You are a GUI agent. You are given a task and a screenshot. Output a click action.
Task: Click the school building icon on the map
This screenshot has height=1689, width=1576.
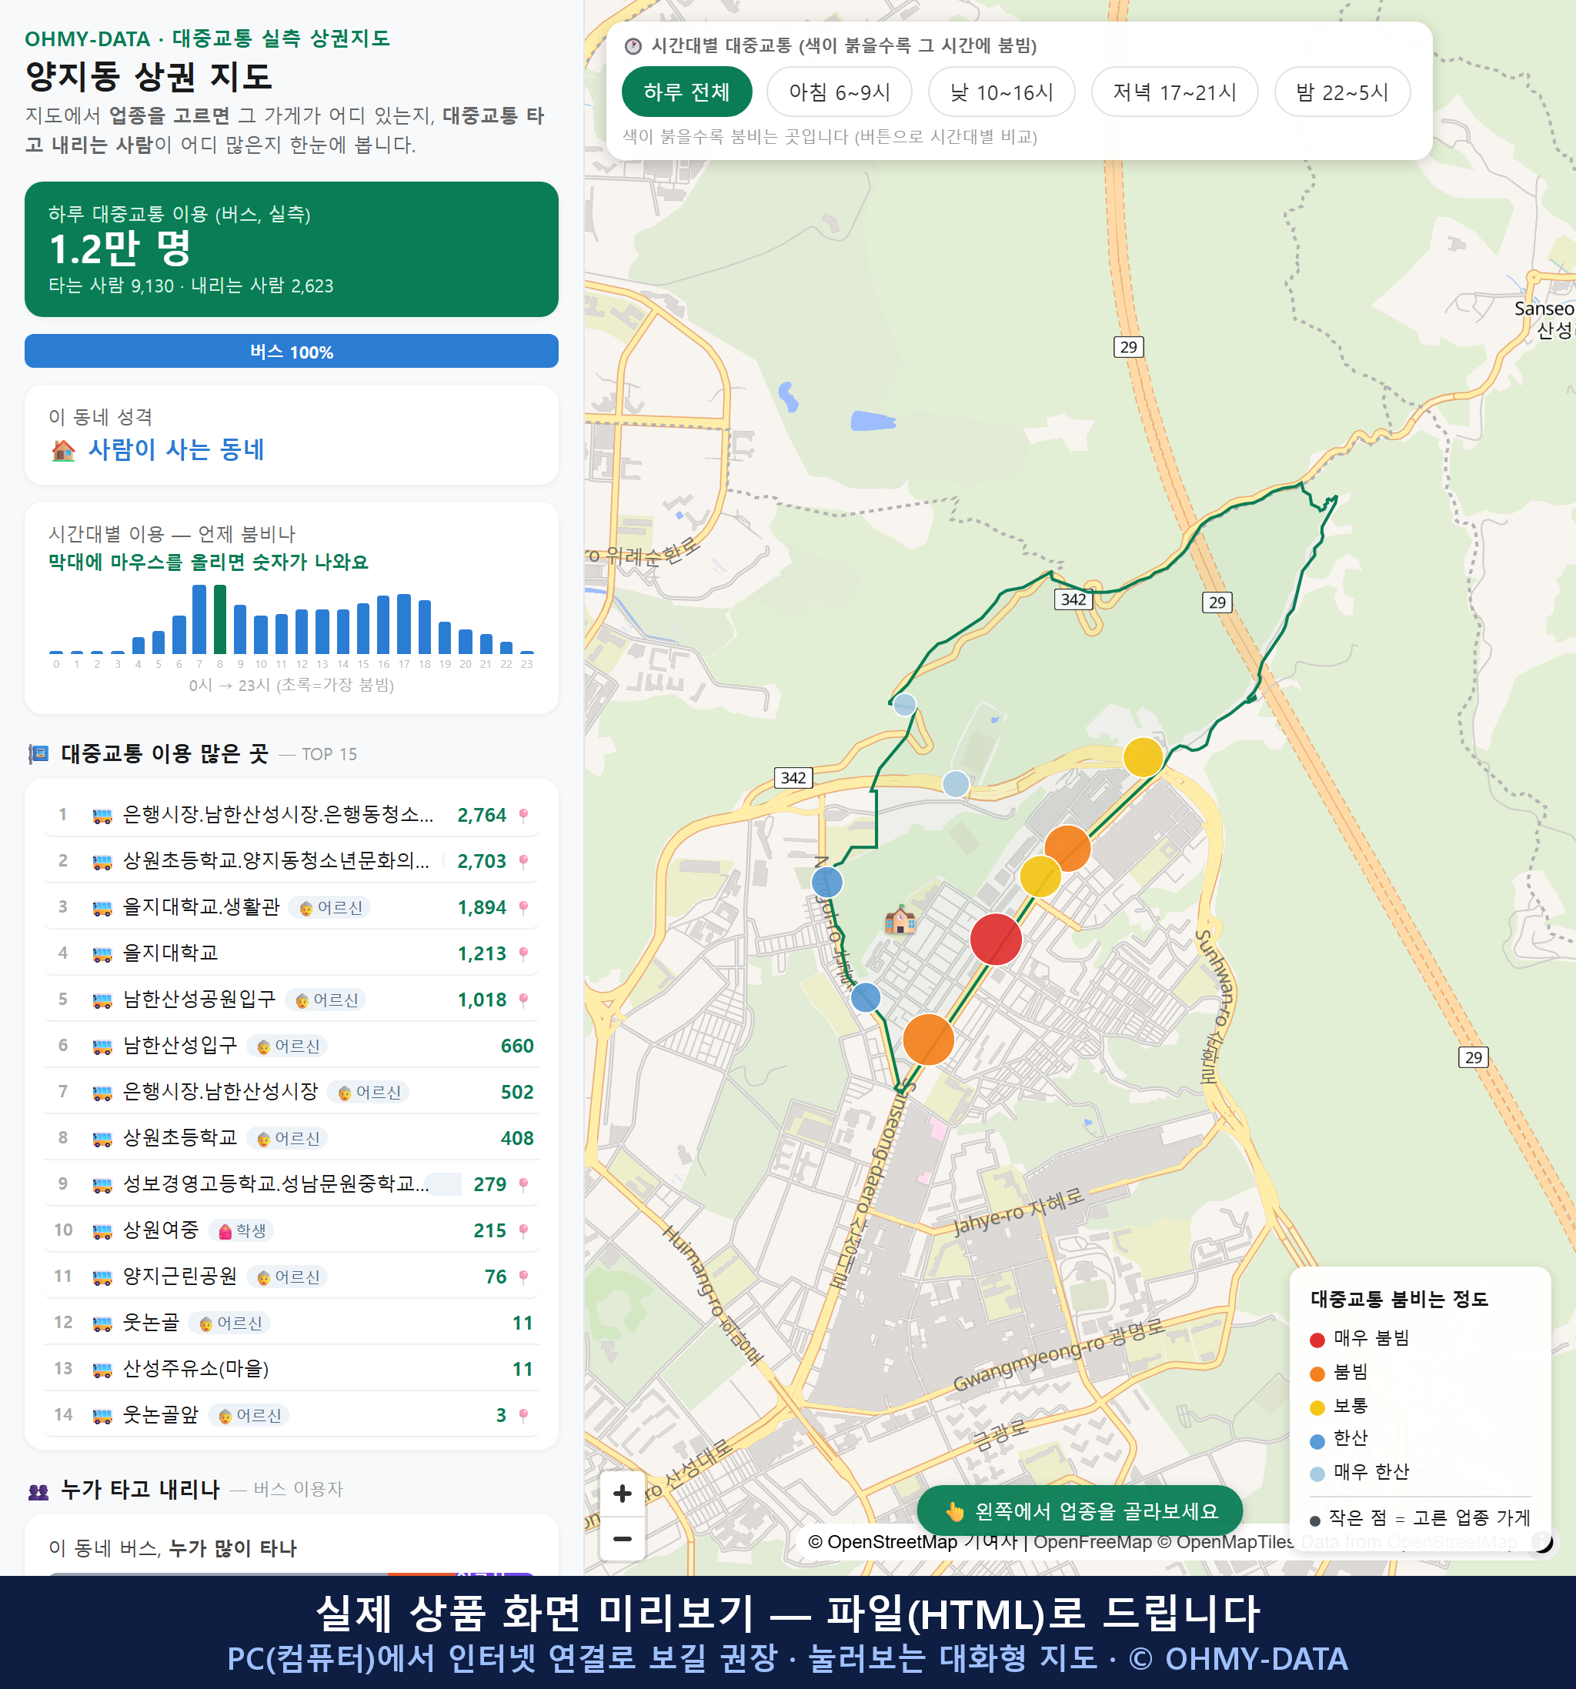pyautogui.click(x=900, y=920)
